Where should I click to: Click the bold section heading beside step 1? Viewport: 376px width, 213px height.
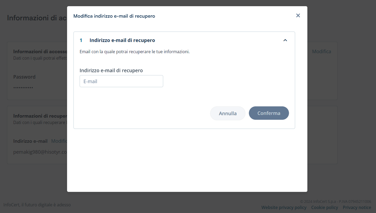tap(122, 40)
